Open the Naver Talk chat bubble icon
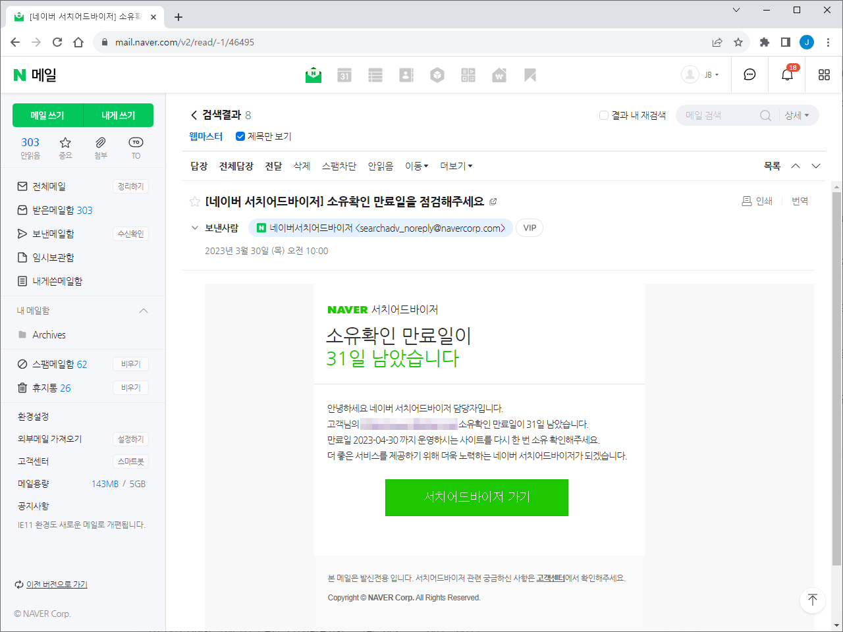Image resolution: width=843 pixels, height=632 pixels. tap(749, 74)
